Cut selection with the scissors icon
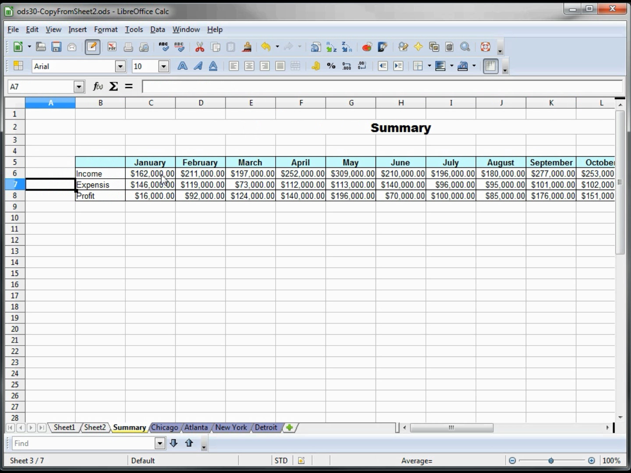Viewport: 631px width, 473px height. (x=200, y=47)
